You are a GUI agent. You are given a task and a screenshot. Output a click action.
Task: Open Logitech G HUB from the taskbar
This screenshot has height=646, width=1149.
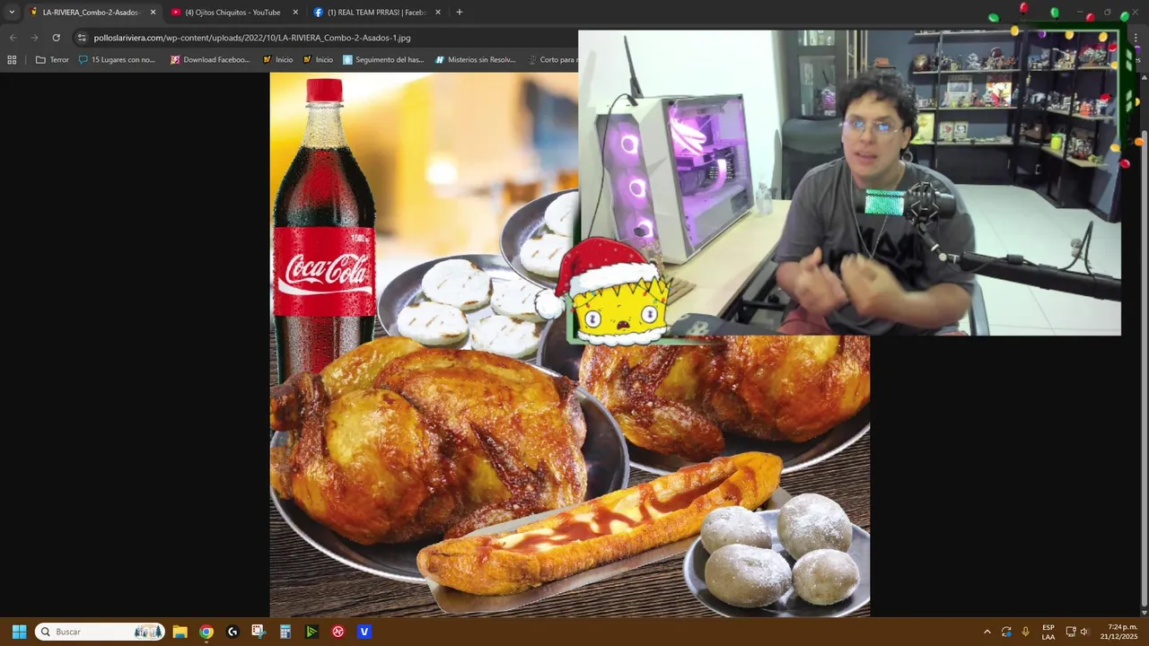[232, 632]
